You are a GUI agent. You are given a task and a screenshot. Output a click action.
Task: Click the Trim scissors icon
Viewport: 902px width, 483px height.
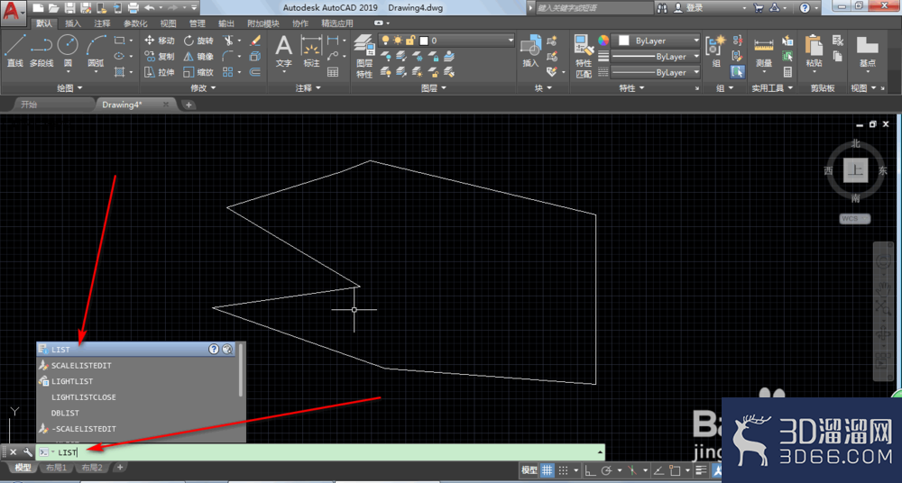[x=228, y=41]
